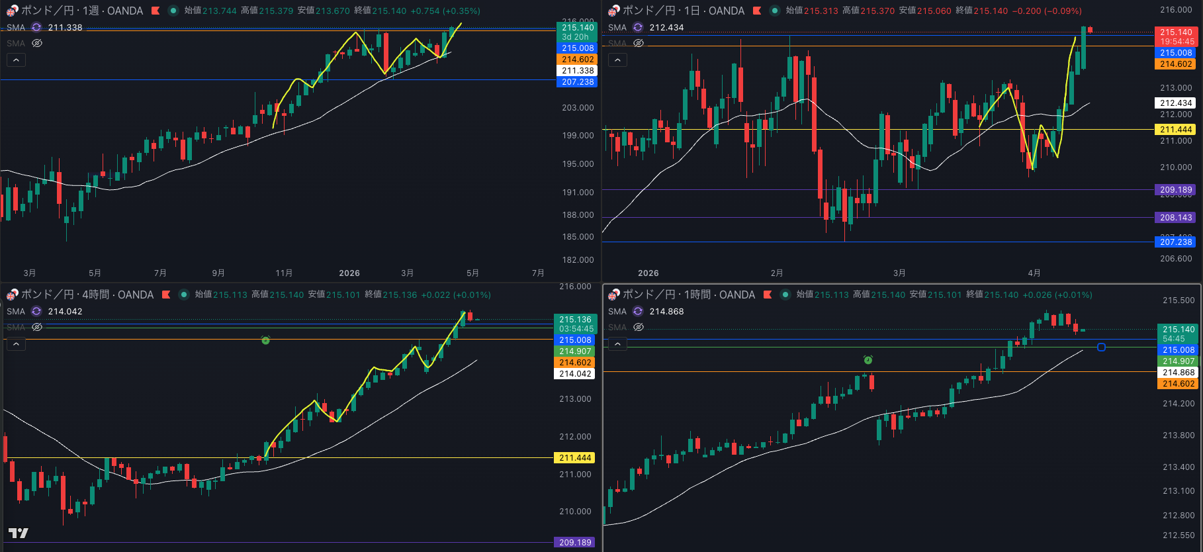Click the purple SMA source icon on 1時間 chart
Image resolution: width=1203 pixels, height=552 pixels.
[x=638, y=311]
